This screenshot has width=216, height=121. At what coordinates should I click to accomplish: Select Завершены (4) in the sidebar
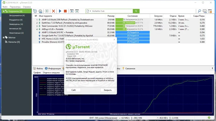click(16, 24)
